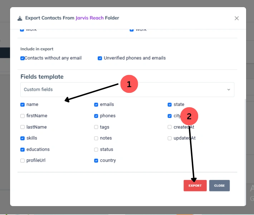
Task: Toggle Contacts without any email option
Action: 23,58
